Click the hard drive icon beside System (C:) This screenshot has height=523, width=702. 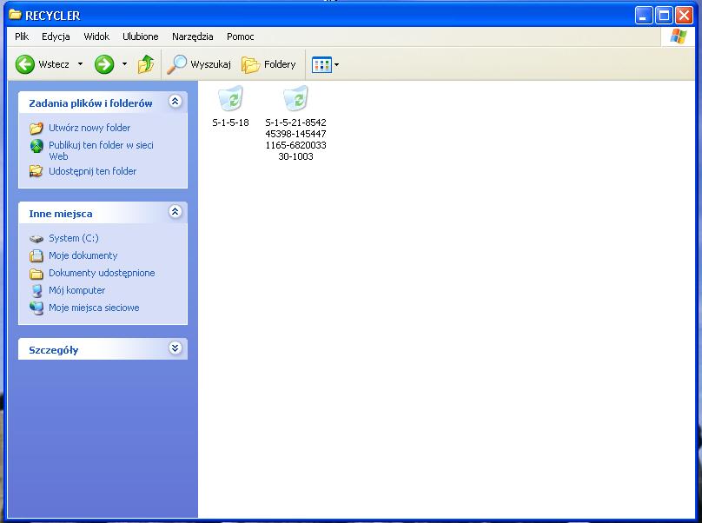point(36,239)
